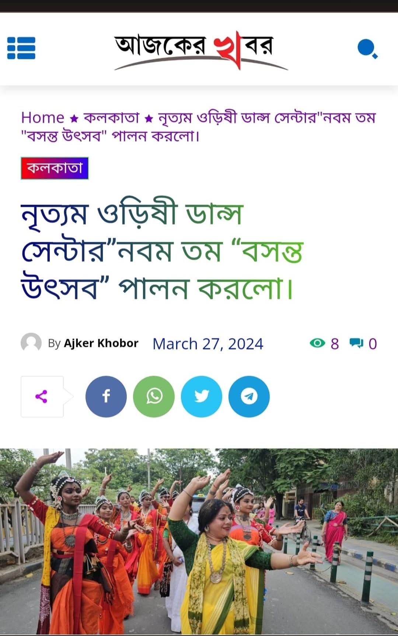Share the article via Telegram
The width and height of the screenshot is (398, 636).
pyautogui.click(x=249, y=396)
